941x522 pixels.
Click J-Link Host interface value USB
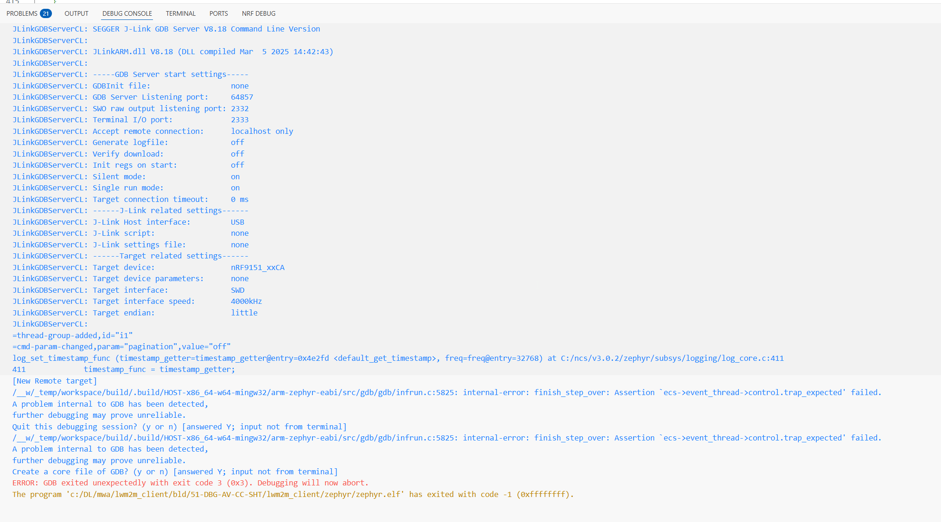237,222
